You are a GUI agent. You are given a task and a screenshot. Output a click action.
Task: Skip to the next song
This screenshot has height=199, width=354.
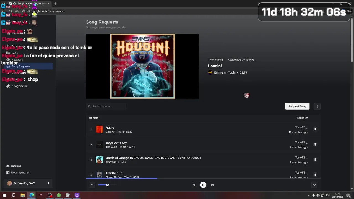point(212,185)
